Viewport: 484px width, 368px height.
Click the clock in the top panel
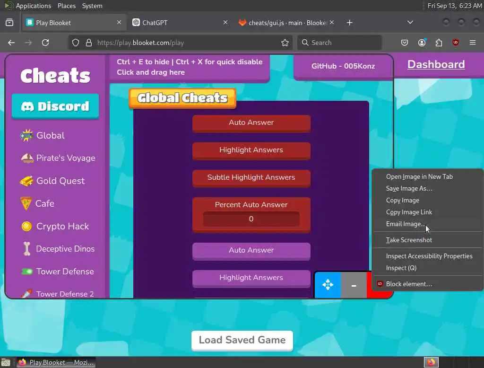[x=454, y=6]
